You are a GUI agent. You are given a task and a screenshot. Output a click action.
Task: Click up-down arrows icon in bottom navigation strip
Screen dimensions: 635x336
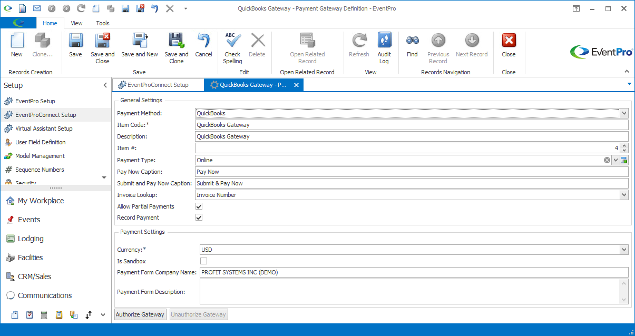point(89,315)
